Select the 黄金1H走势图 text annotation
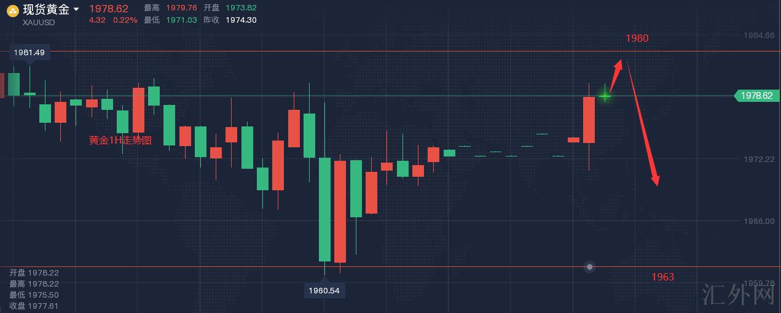The width and height of the screenshot is (781, 313). pyautogui.click(x=120, y=141)
